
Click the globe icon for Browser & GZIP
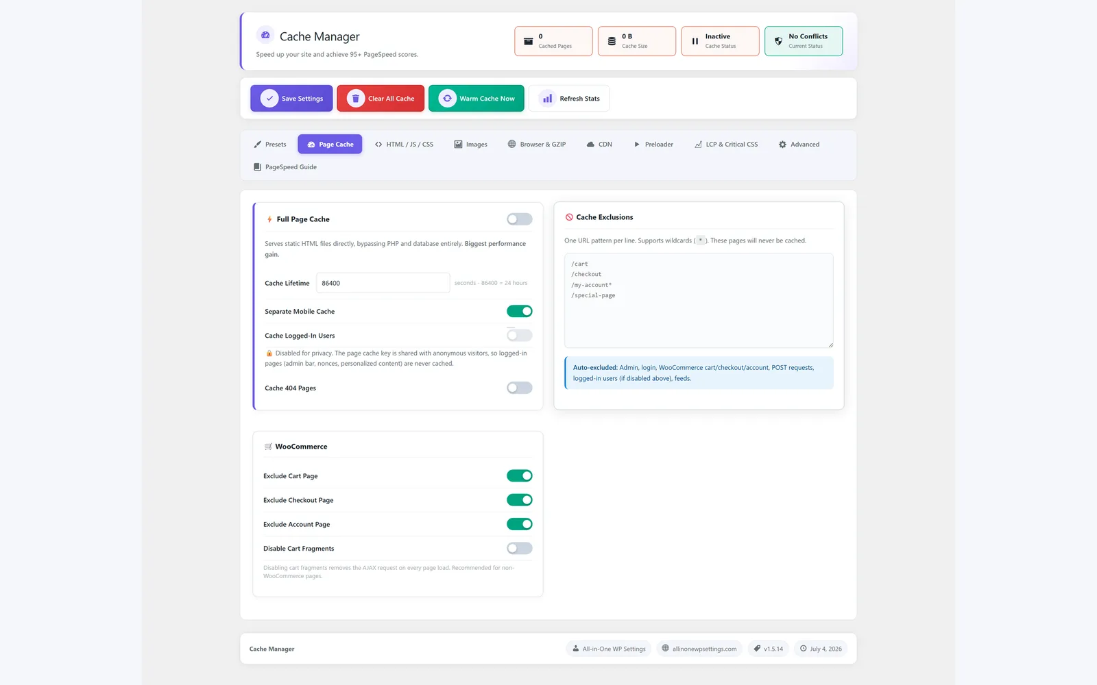pyautogui.click(x=511, y=144)
